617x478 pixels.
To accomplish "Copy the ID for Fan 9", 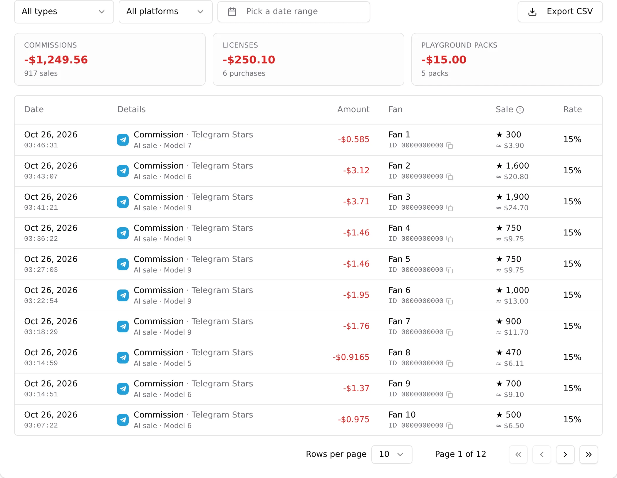I will (450, 395).
